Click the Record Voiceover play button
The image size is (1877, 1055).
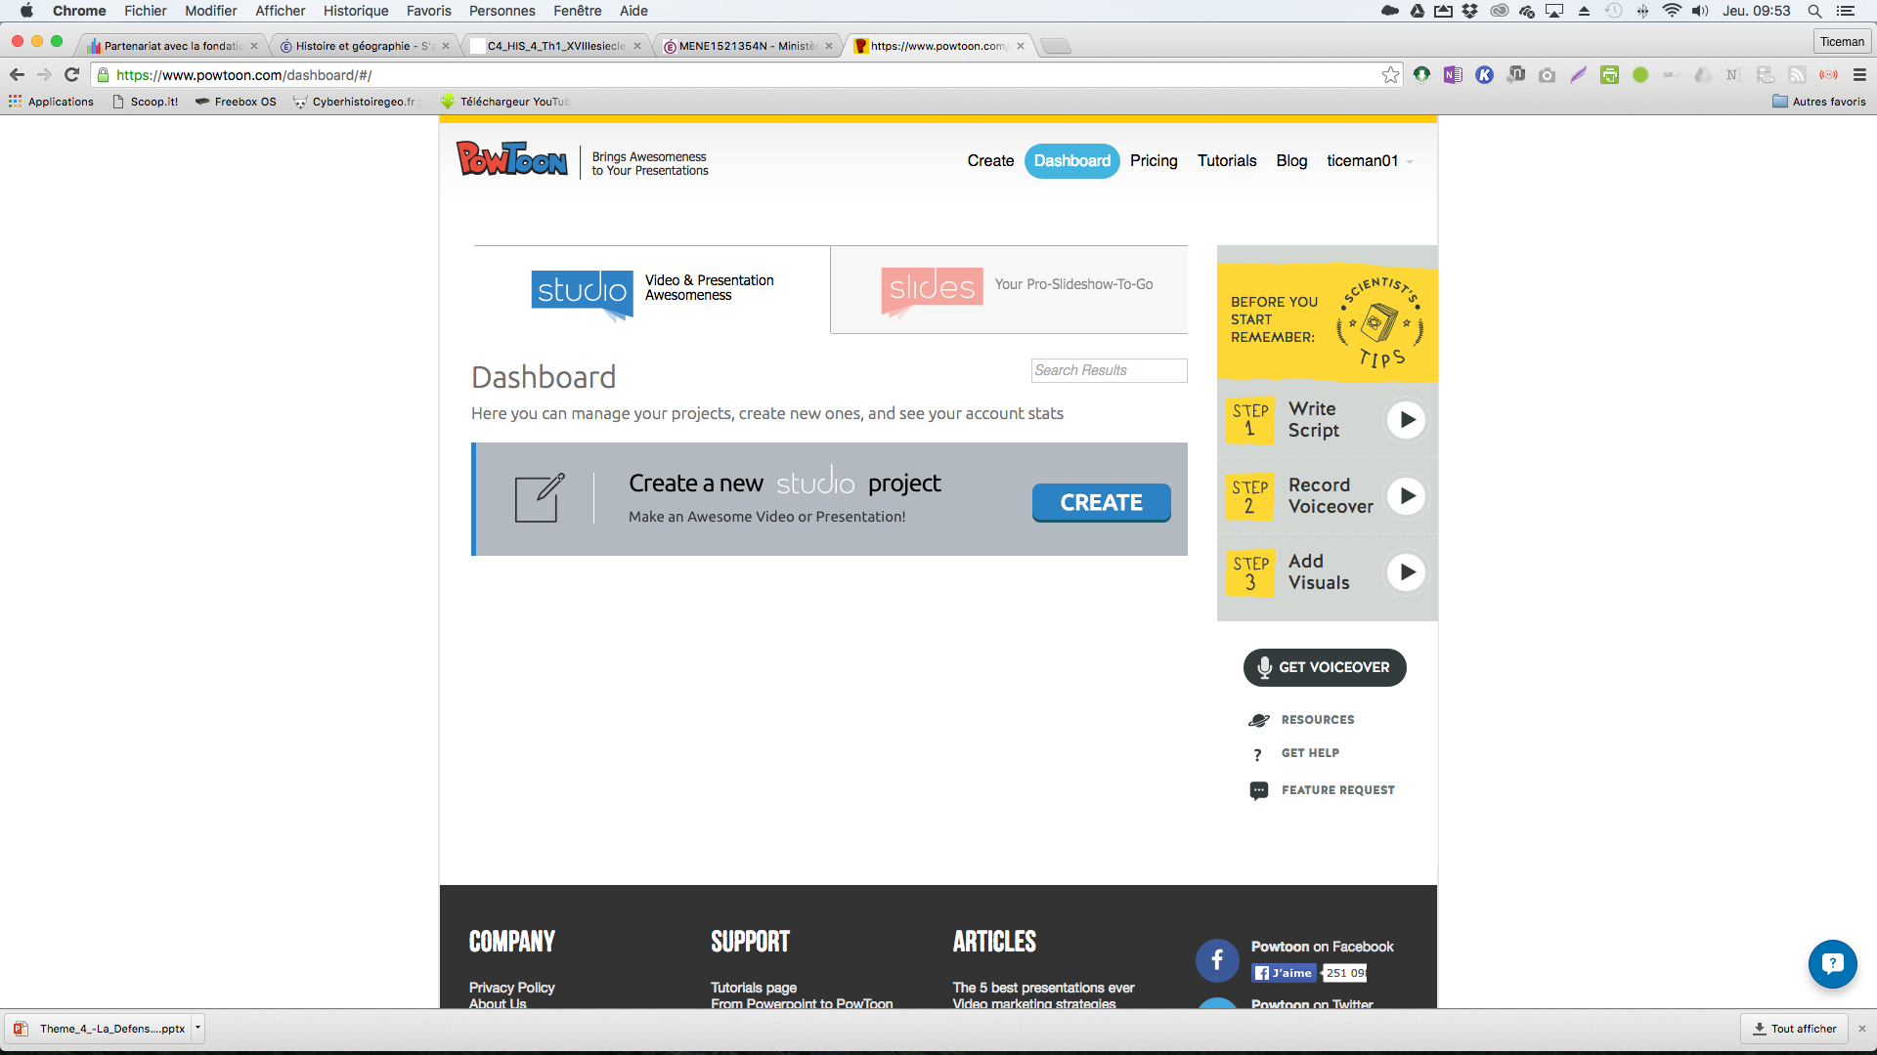point(1408,494)
